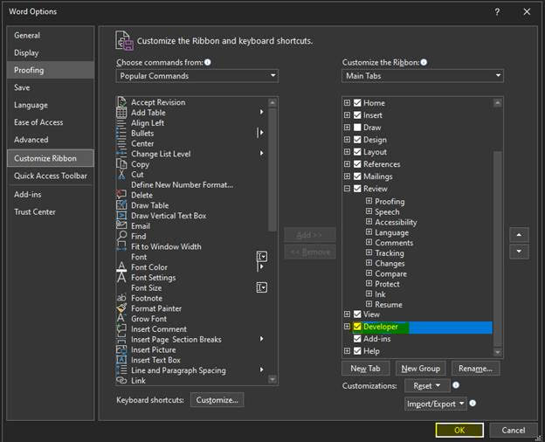Toggle the Add-ins tab checkbox
The width and height of the screenshot is (545, 442).
[x=357, y=339]
